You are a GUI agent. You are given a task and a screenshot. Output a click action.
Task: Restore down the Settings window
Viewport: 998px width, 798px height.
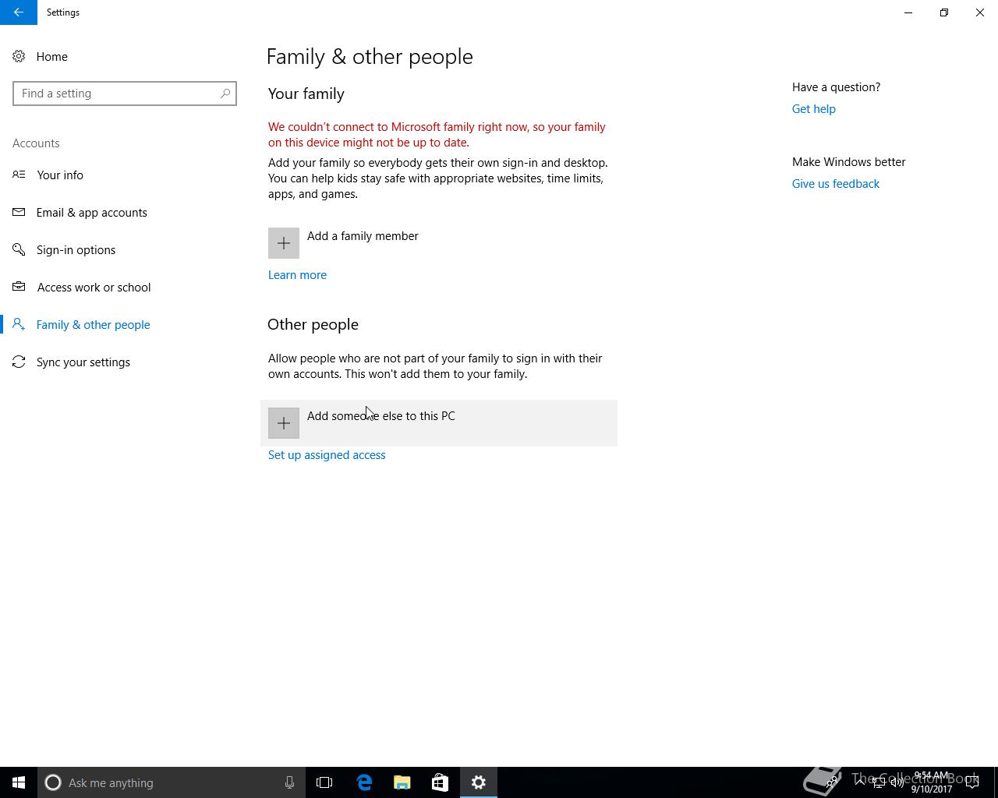point(944,12)
